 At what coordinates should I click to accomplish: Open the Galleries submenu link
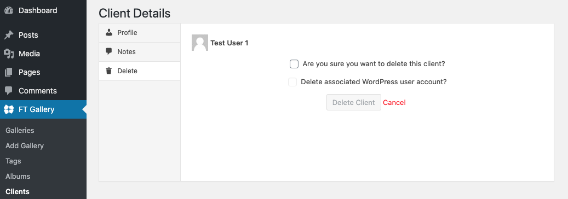(x=20, y=130)
